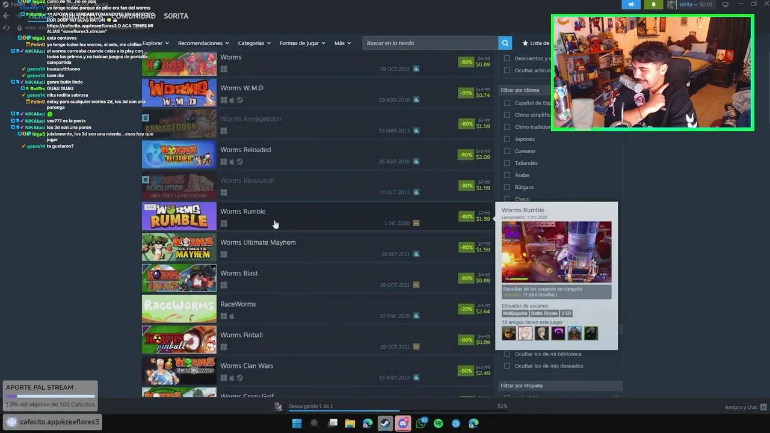This screenshot has height=433, width=770.
Task: Enable Ocultar los de mis deseados
Action: tap(507, 366)
